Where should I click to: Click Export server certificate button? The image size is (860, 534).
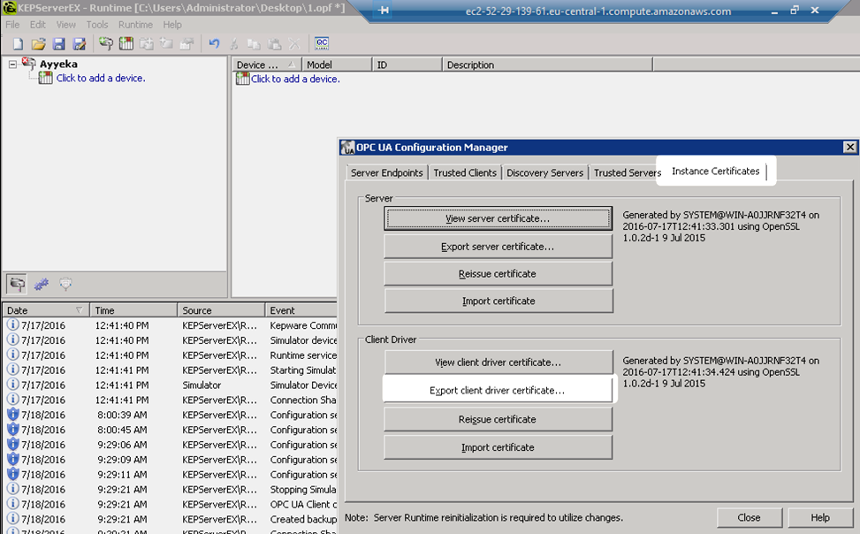point(498,247)
